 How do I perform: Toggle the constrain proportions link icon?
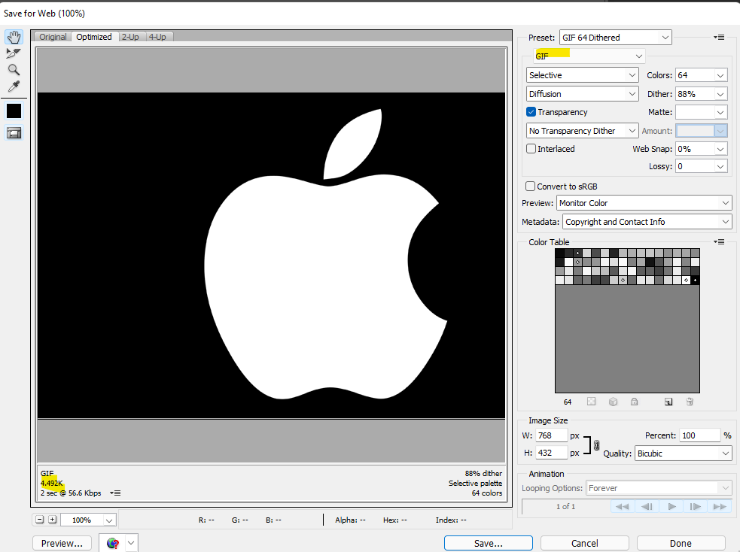point(596,445)
